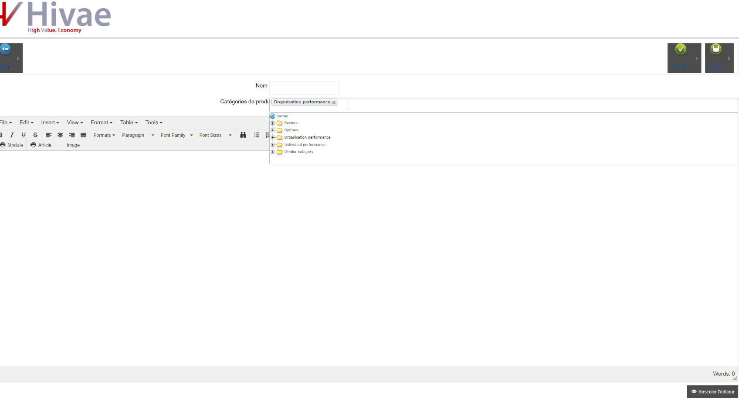752x405 pixels.
Task: Open the Format menu
Action: click(102, 123)
